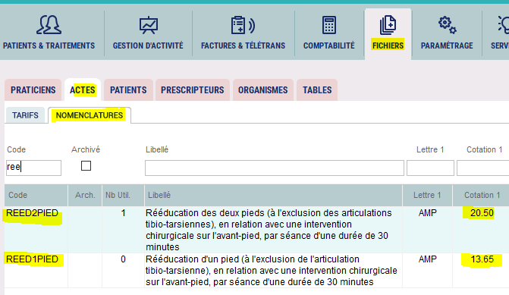Sort by Lettre 1 column header
Image resolution: width=509 pixels, height=295 pixels.
coord(427,195)
